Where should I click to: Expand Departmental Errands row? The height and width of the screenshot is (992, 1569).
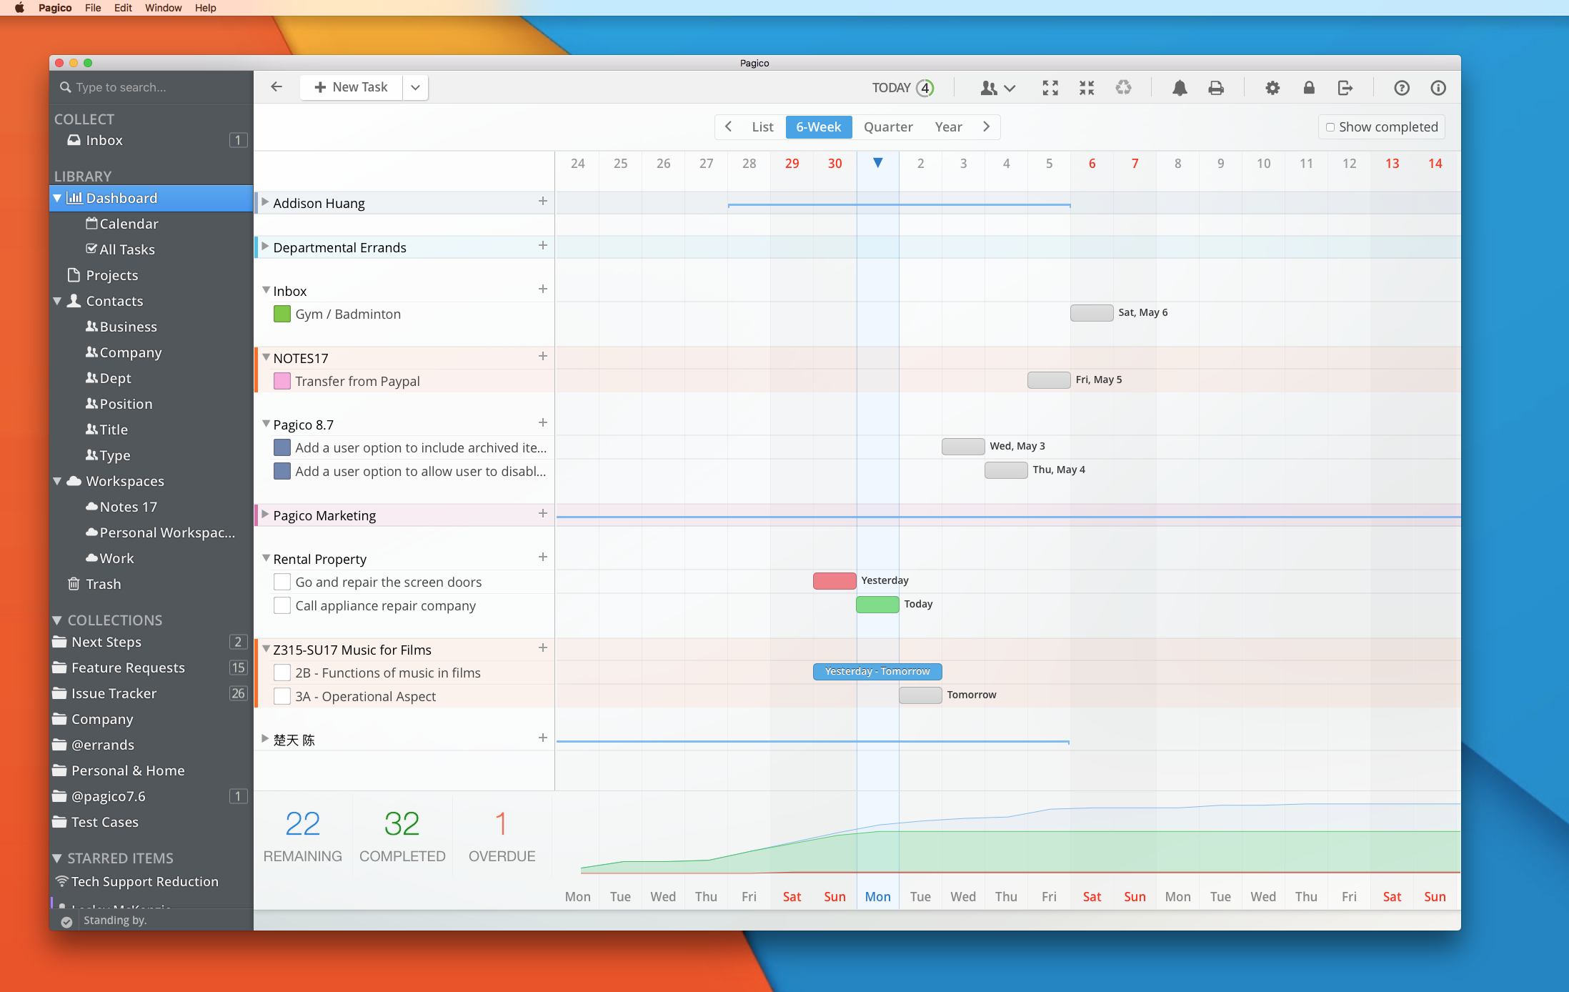[x=265, y=247]
